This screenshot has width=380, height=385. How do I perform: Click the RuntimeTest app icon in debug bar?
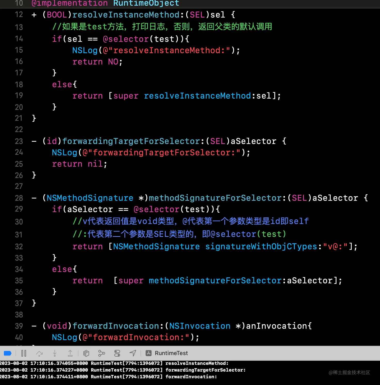(149, 353)
